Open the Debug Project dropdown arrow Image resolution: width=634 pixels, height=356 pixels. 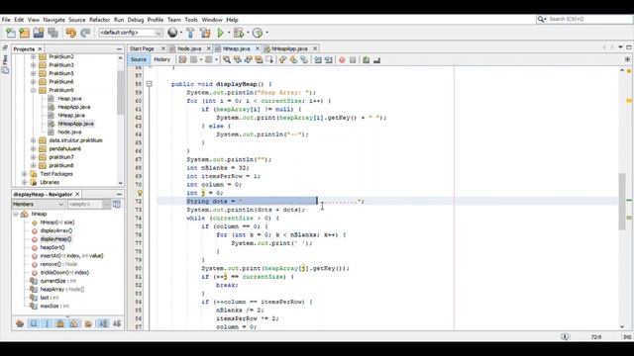click(248, 33)
